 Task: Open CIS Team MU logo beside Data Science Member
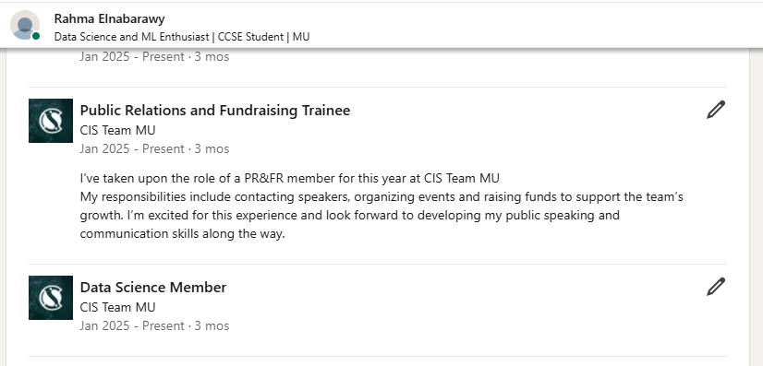51,298
